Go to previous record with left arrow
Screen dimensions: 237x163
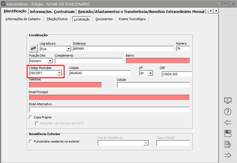[x=228, y=122]
